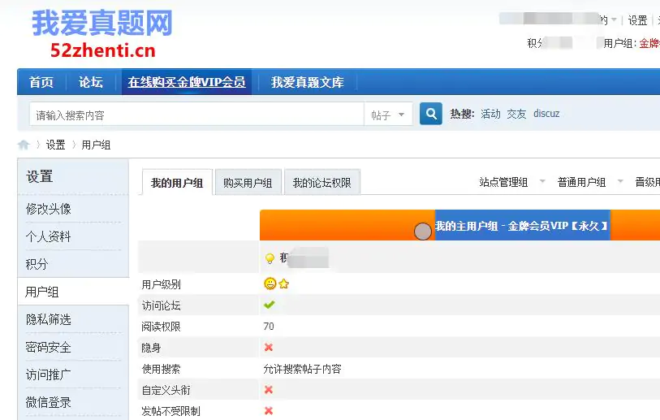The width and height of the screenshot is (660, 420).
Task: Click the star icon beside the smiley
Action: coord(283,284)
